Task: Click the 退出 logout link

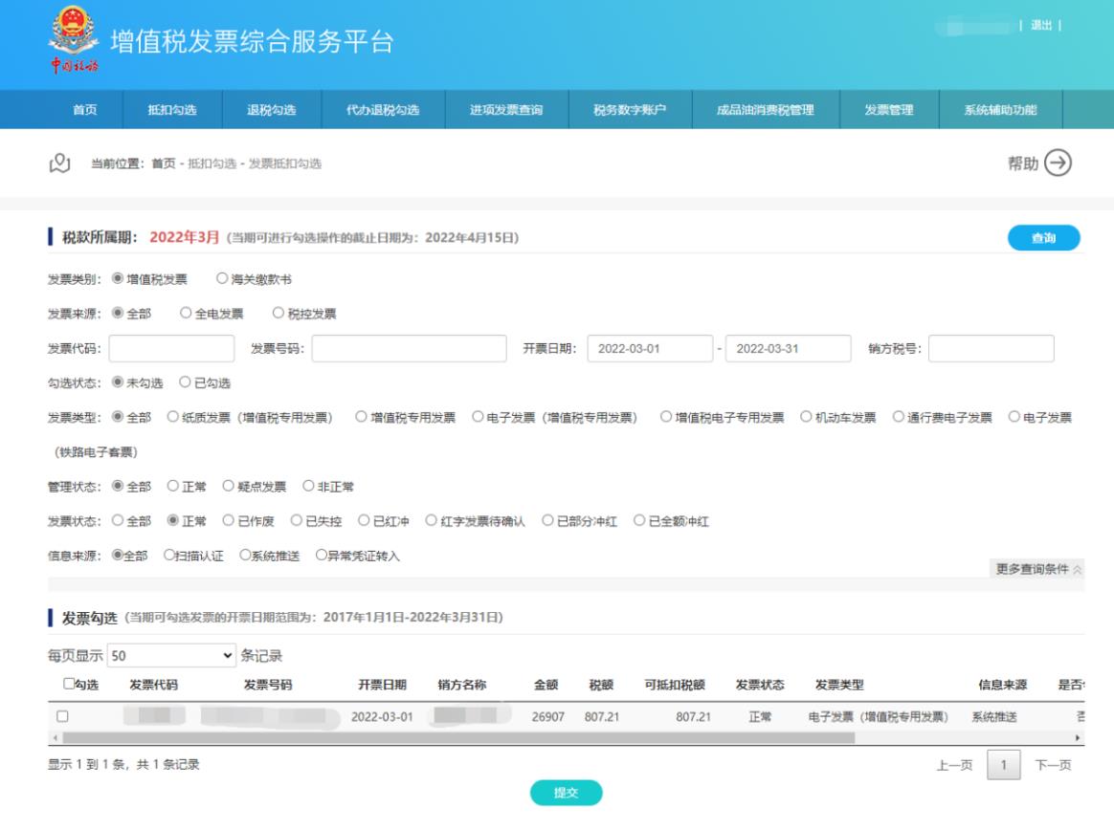Action: pyautogui.click(x=1040, y=25)
